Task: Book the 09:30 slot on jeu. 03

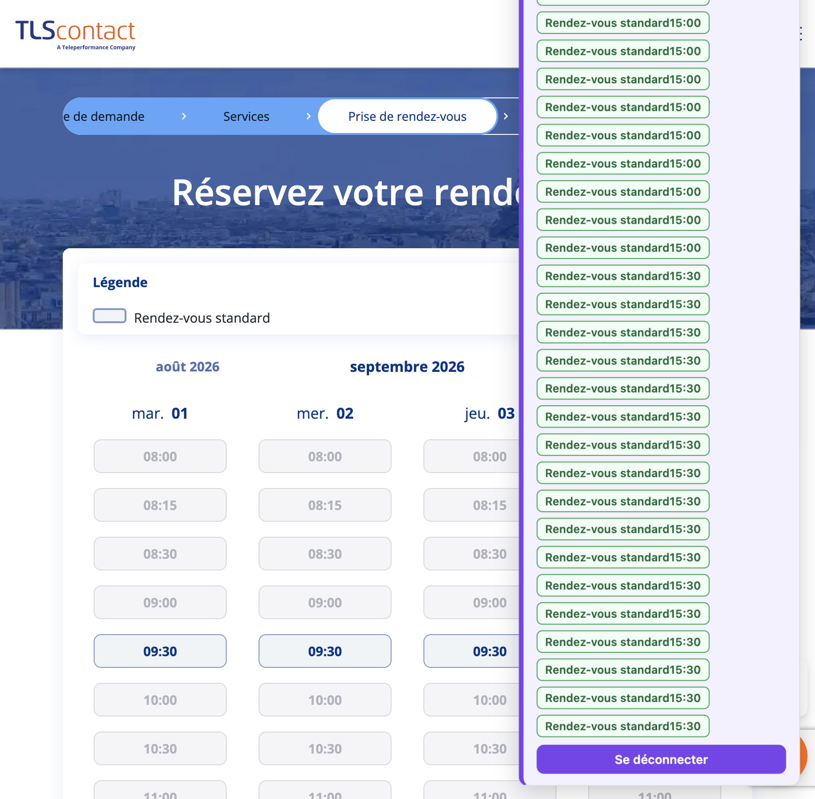Action: (x=472, y=651)
